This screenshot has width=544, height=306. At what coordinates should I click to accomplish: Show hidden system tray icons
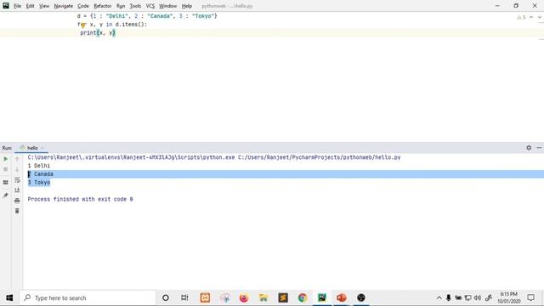coord(439,297)
